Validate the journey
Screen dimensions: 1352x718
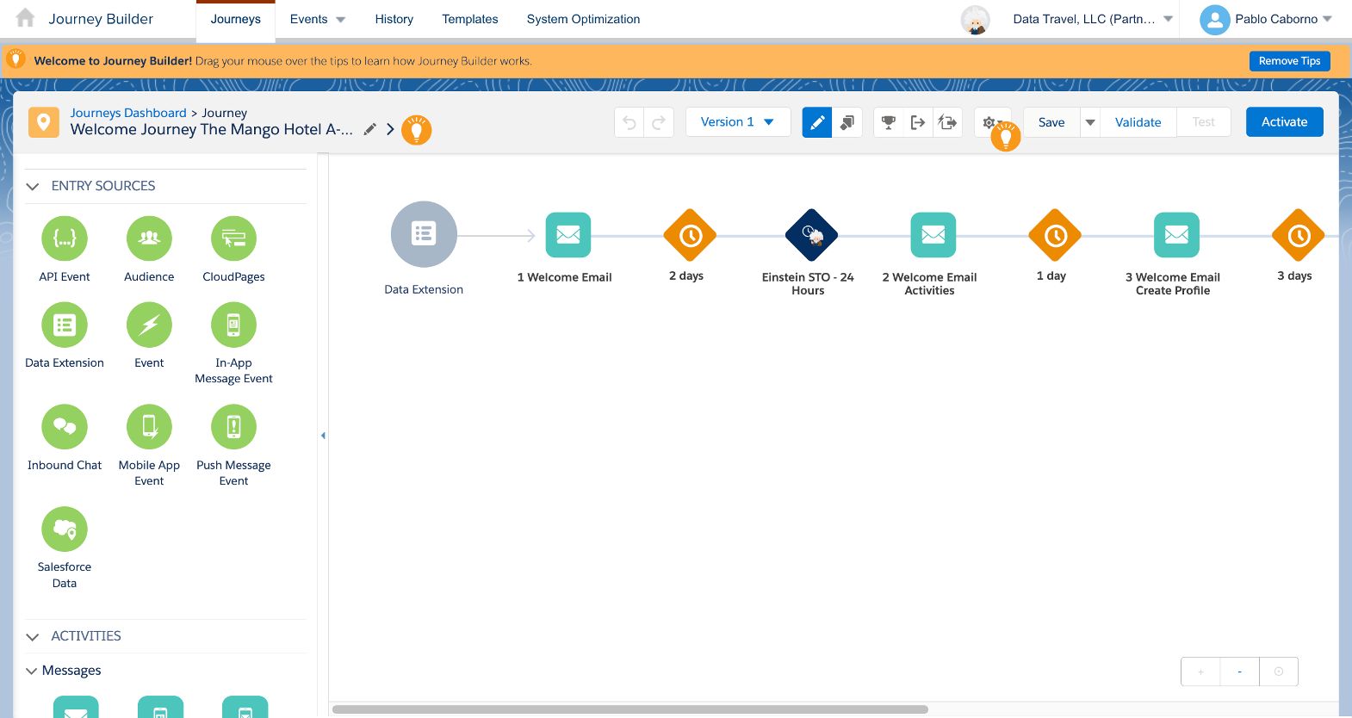tap(1138, 122)
